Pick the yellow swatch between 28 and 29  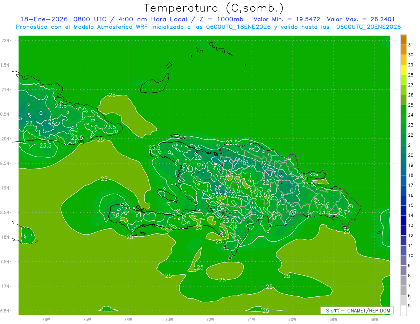(404, 70)
